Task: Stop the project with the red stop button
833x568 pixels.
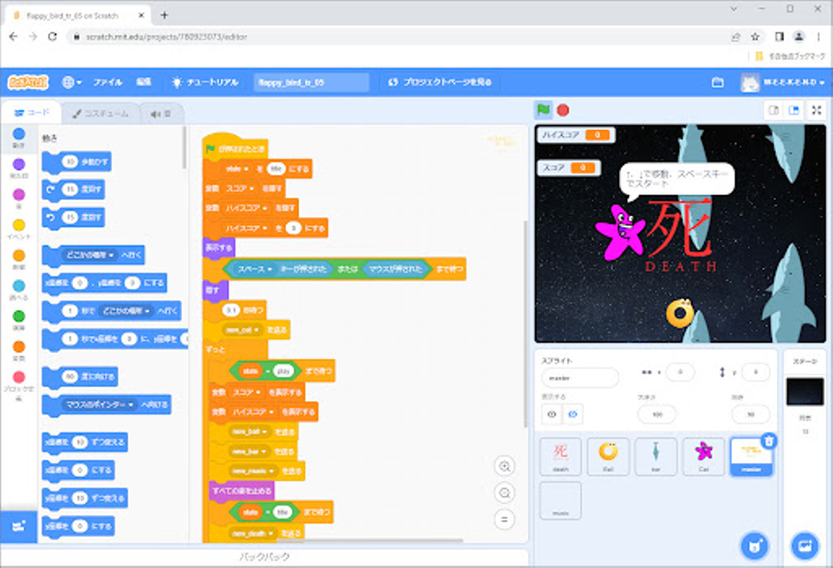Action: click(563, 110)
